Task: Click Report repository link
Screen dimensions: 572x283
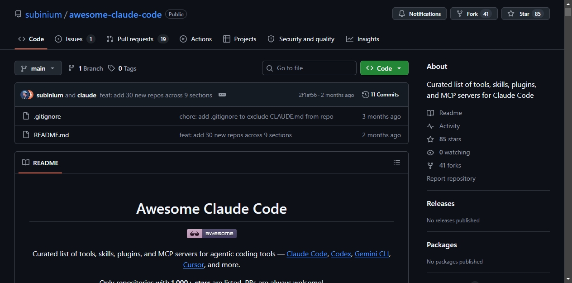Action: point(451,178)
